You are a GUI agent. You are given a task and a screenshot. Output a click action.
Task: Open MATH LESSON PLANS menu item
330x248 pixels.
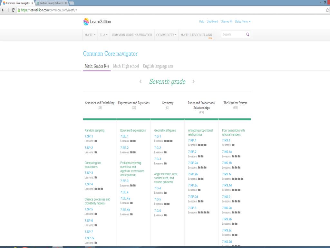click(x=196, y=35)
